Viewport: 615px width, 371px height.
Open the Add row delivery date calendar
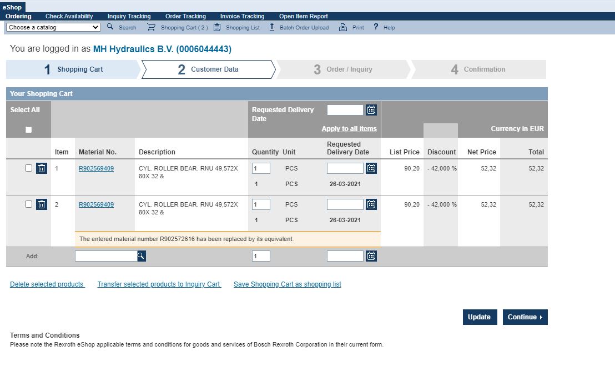pos(371,256)
